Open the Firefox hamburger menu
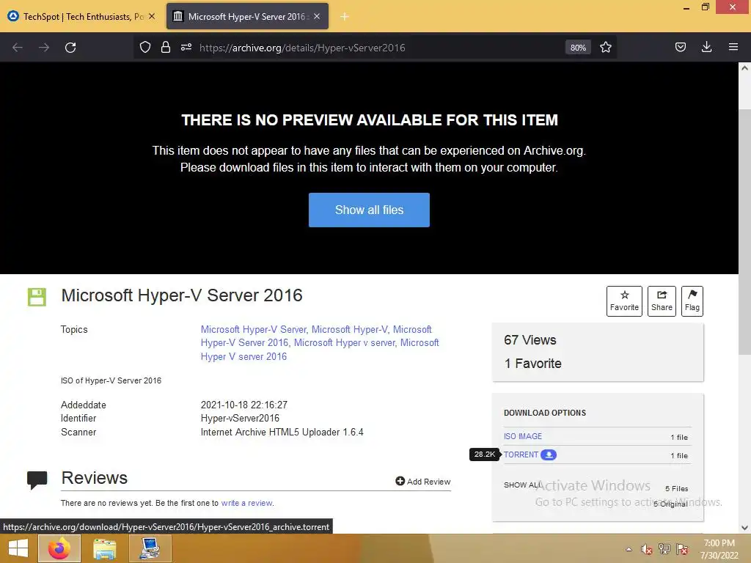The height and width of the screenshot is (563, 751). 733,47
